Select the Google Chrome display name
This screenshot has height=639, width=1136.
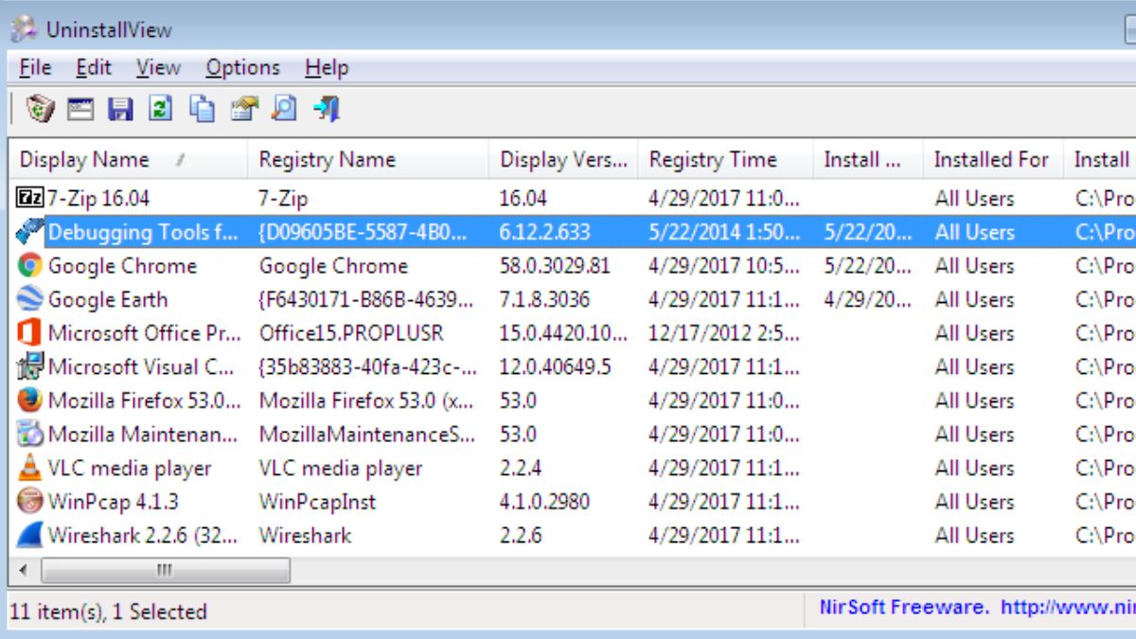(122, 266)
